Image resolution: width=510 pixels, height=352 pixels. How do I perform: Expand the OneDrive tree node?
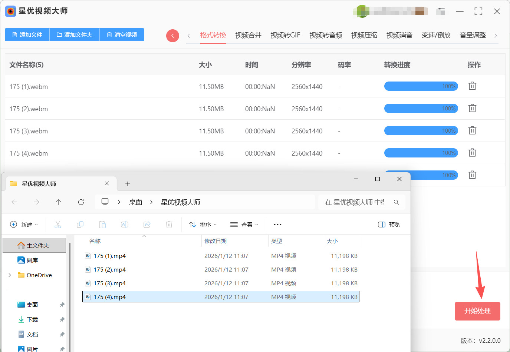click(x=10, y=275)
